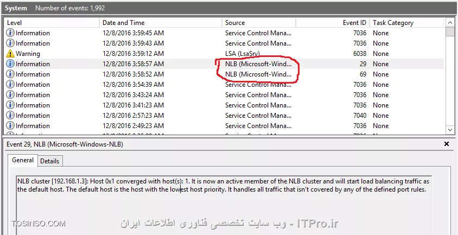Click info icon of 3:59:43 AM event
This screenshot has width=458, height=235.
click(x=10, y=43)
